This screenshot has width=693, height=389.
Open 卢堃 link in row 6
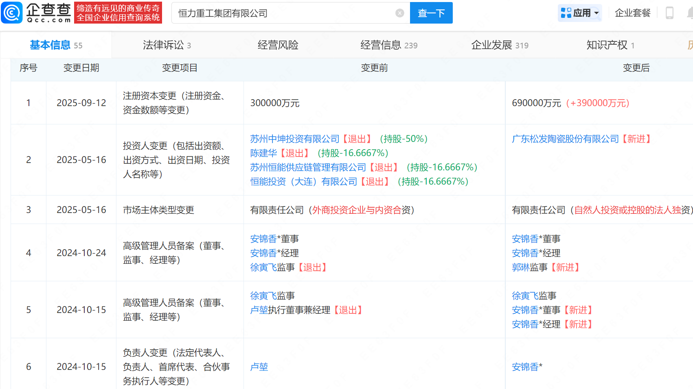click(259, 367)
